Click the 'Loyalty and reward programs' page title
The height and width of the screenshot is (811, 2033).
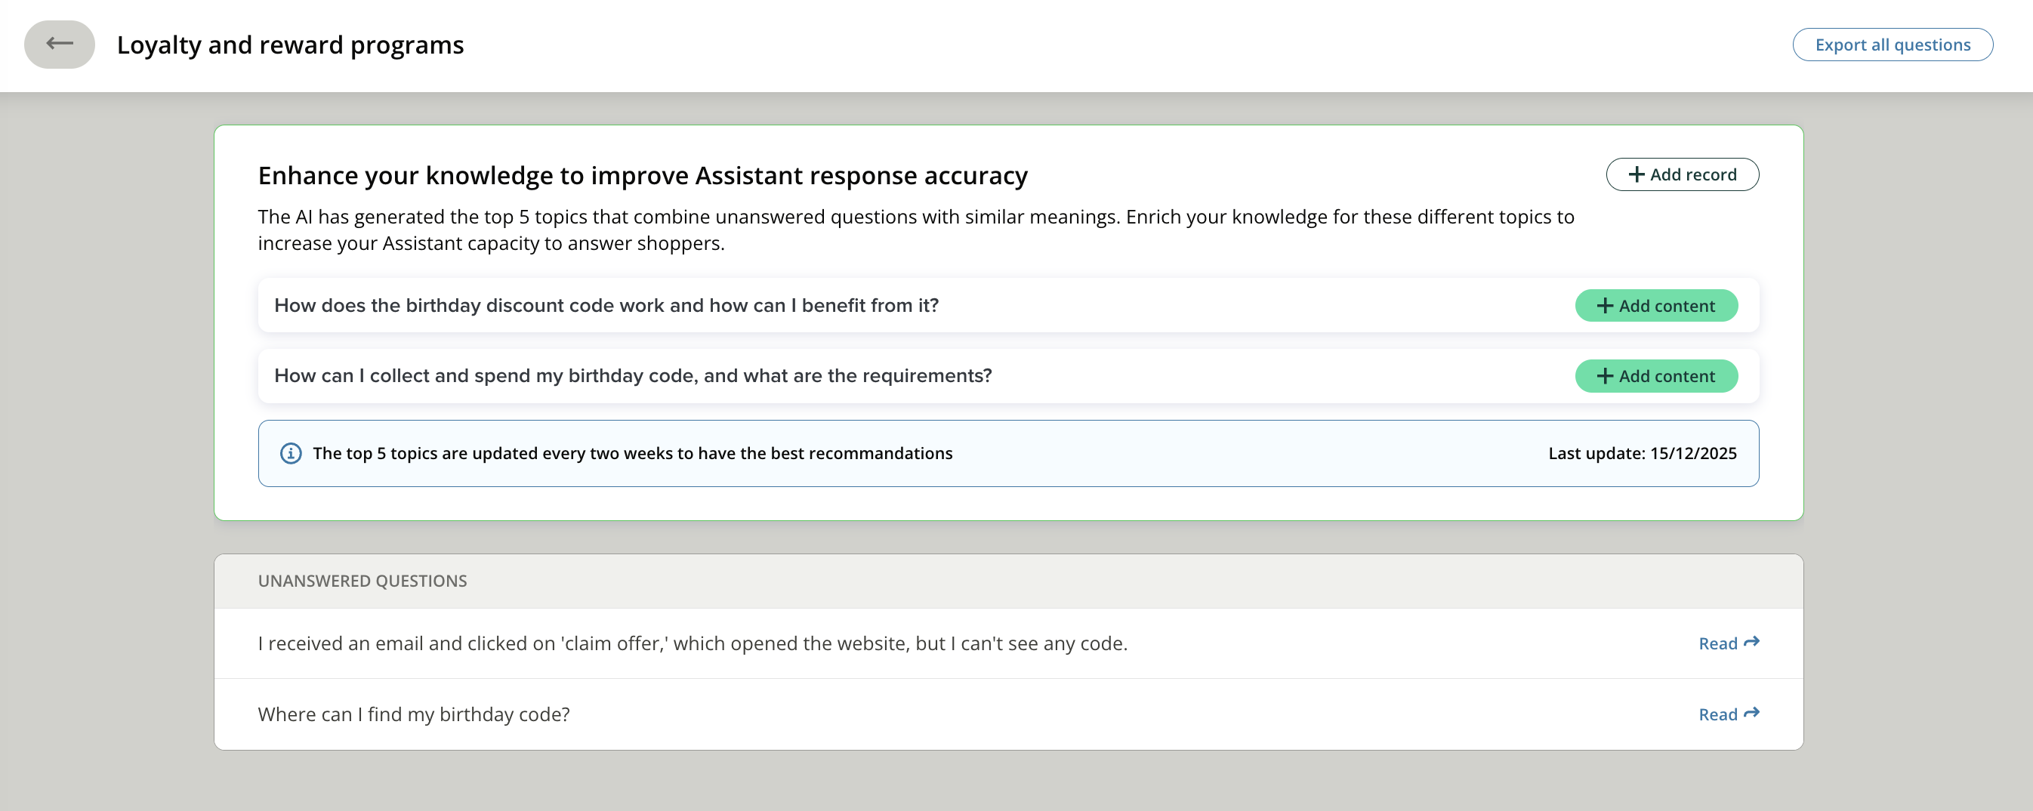tap(291, 45)
